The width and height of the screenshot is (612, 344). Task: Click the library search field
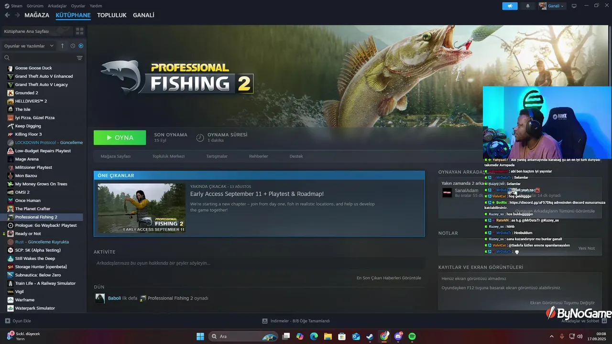pos(42,58)
